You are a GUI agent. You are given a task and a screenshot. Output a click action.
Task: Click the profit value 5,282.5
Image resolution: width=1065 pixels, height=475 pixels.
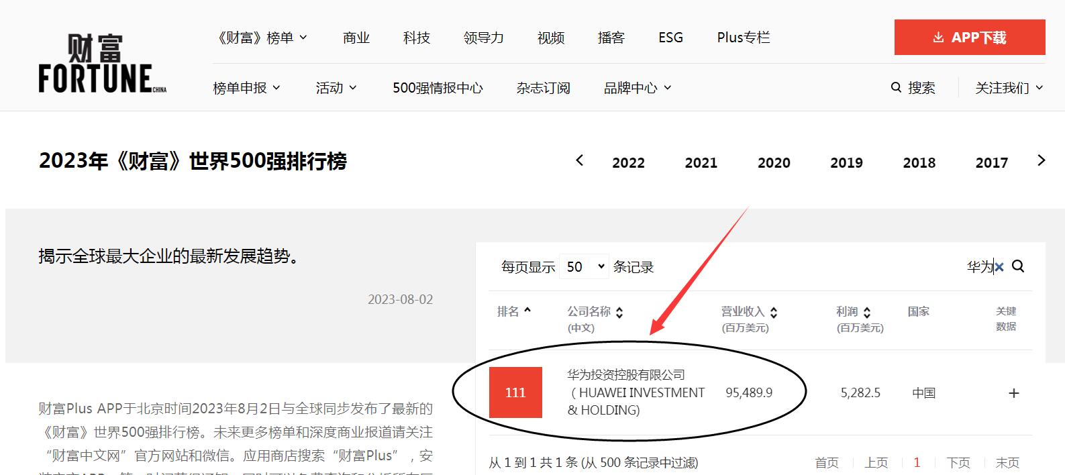pos(860,392)
